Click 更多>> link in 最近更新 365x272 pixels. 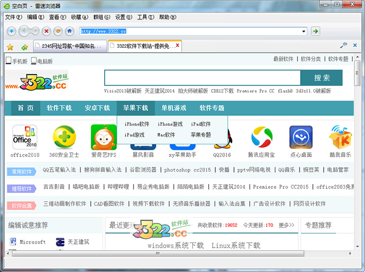pyautogui.click(x=287, y=225)
